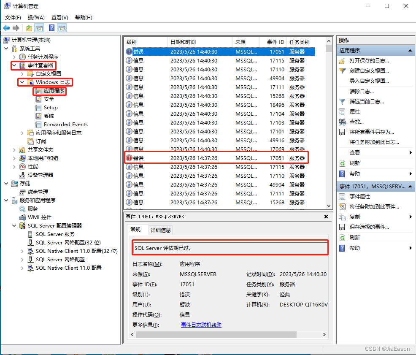This screenshot has width=416, height=355.
Task: Click 导入自定义视图... action
Action: 369,81
